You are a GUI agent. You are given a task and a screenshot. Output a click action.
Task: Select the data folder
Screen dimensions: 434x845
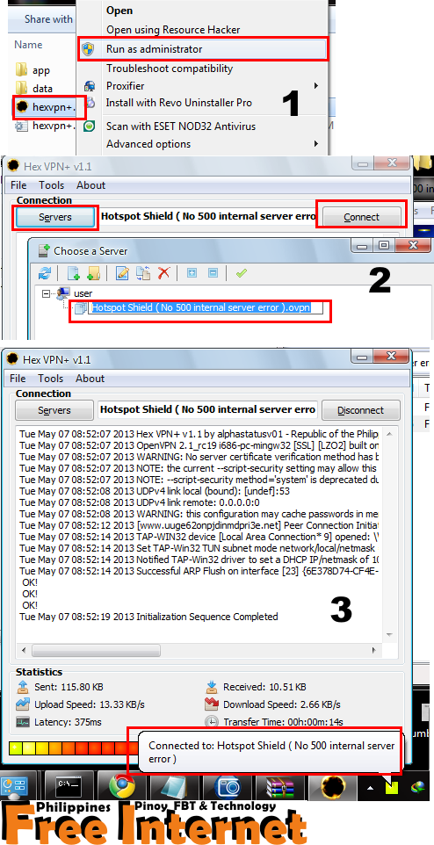click(x=34, y=88)
